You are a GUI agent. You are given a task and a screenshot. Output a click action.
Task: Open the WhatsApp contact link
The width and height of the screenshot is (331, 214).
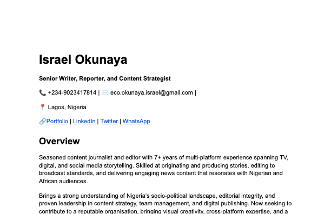tap(136, 121)
